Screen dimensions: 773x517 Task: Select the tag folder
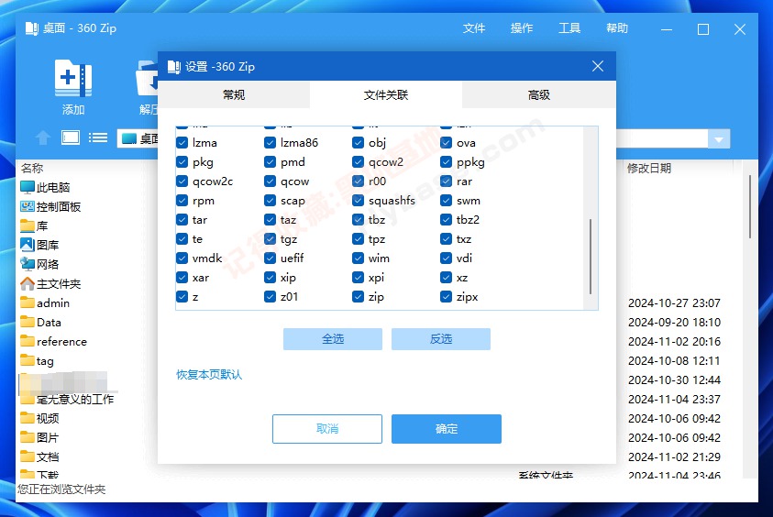coord(37,361)
